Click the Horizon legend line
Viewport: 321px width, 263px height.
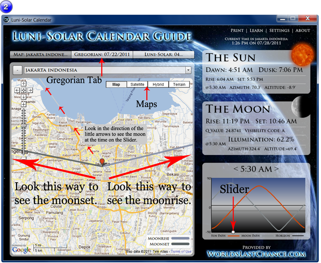pos(298,236)
